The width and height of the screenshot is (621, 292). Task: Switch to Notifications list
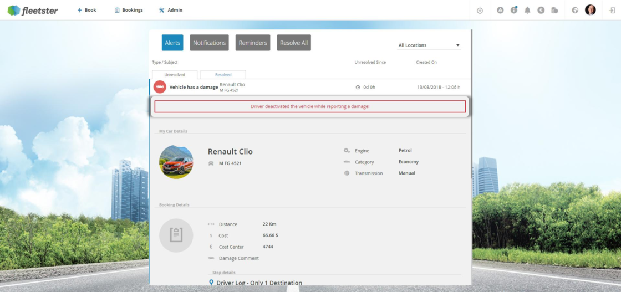209,43
